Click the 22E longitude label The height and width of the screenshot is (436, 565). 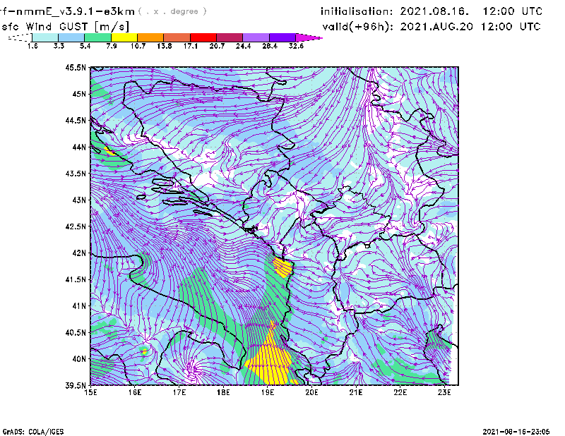[x=400, y=392]
